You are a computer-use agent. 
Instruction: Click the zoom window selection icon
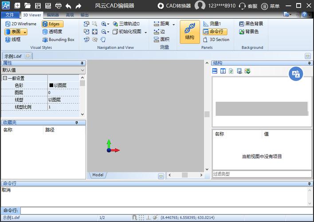[x=94, y=24]
